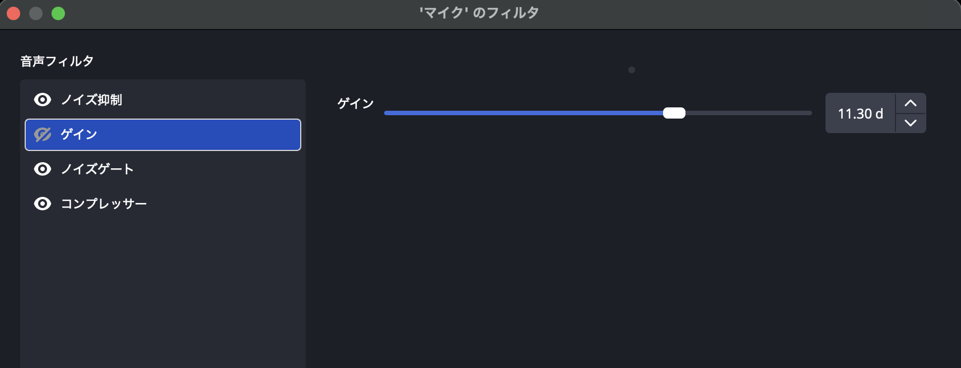Choose the コンプレッサー filter in the list
Image resolution: width=961 pixels, height=368 pixels.
point(163,204)
